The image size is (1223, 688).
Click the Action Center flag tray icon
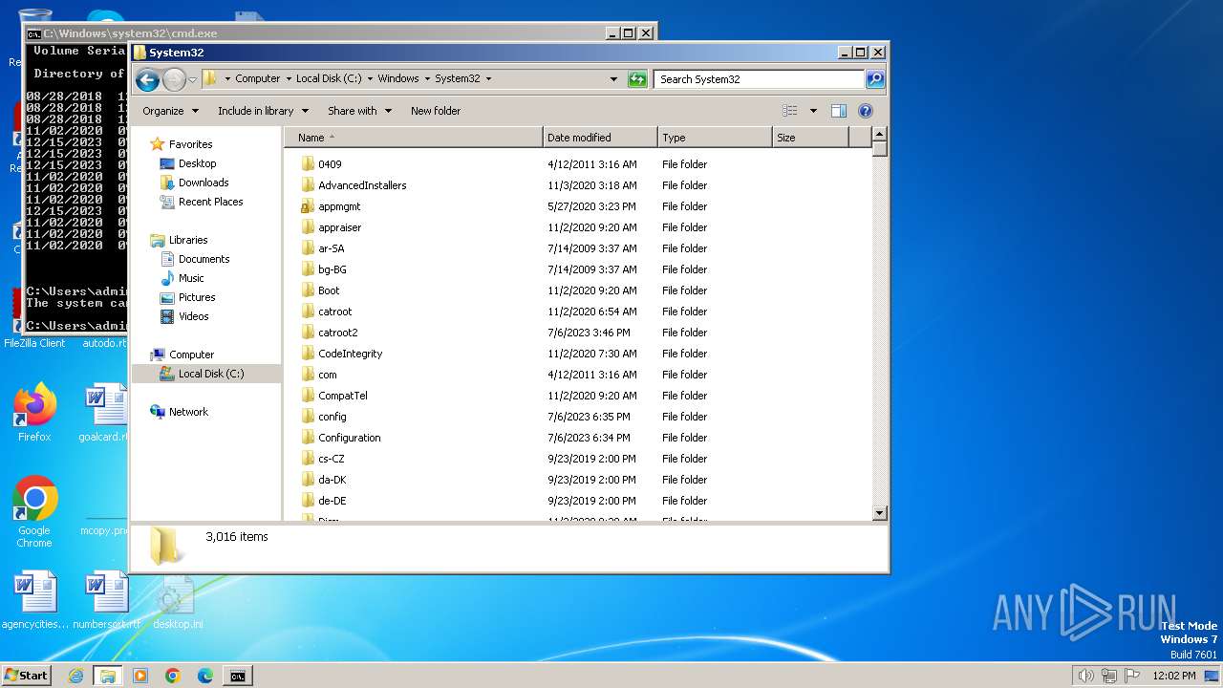1132,676
